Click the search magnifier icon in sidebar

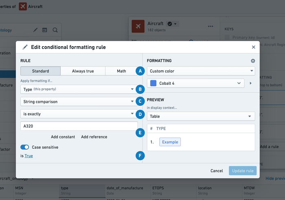tap(55, 30)
